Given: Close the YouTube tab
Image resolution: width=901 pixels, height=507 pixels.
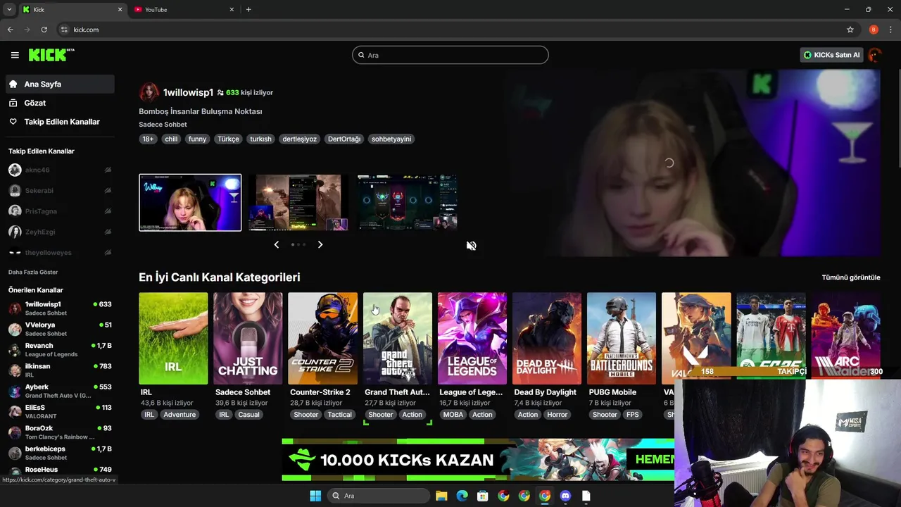Looking at the screenshot, I should pos(232,9).
